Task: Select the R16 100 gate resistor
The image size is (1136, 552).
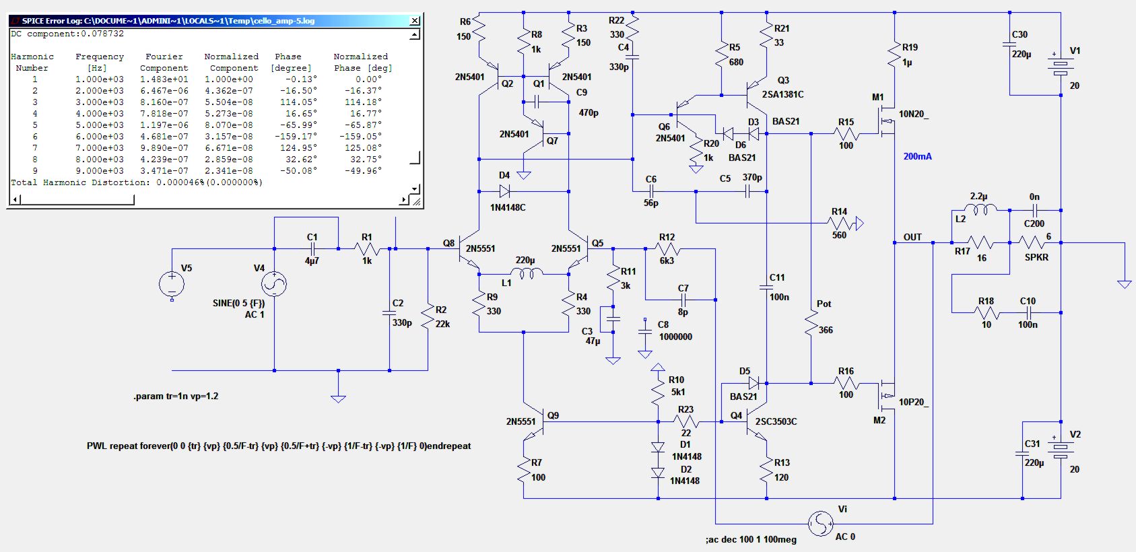Action: pos(846,383)
